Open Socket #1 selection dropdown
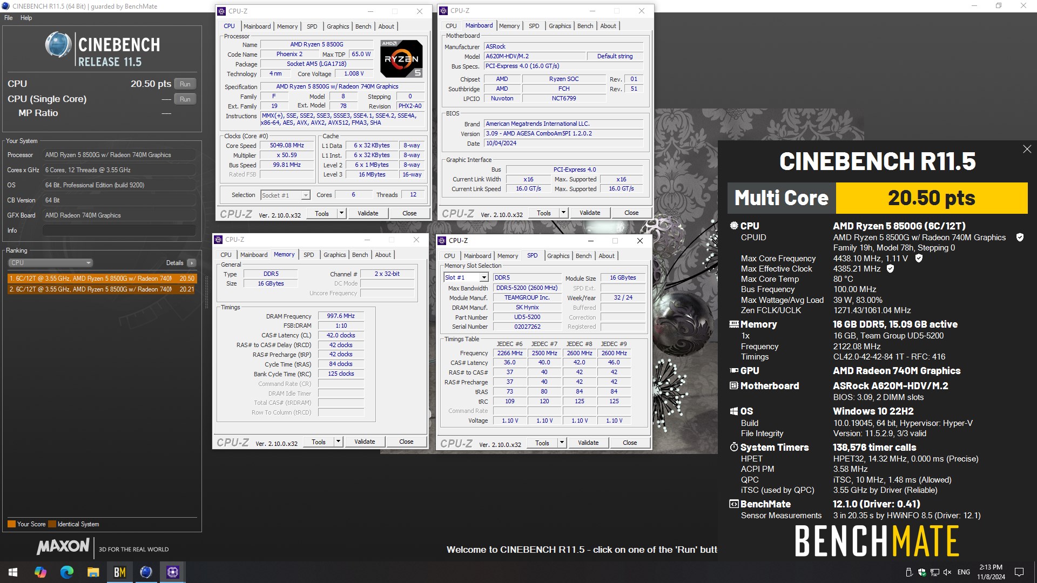Screen dimensions: 1037x583 (x=285, y=195)
